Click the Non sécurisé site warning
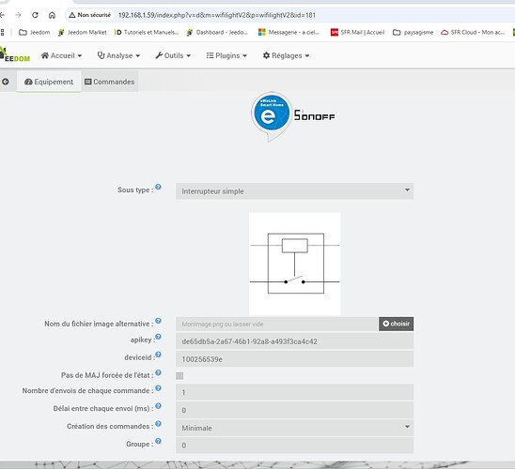Image resolution: width=515 pixels, height=469 pixels. click(89, 15)
